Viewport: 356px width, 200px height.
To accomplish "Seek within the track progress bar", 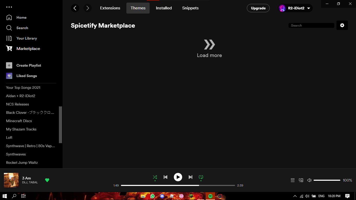I will tap(178, 185).
